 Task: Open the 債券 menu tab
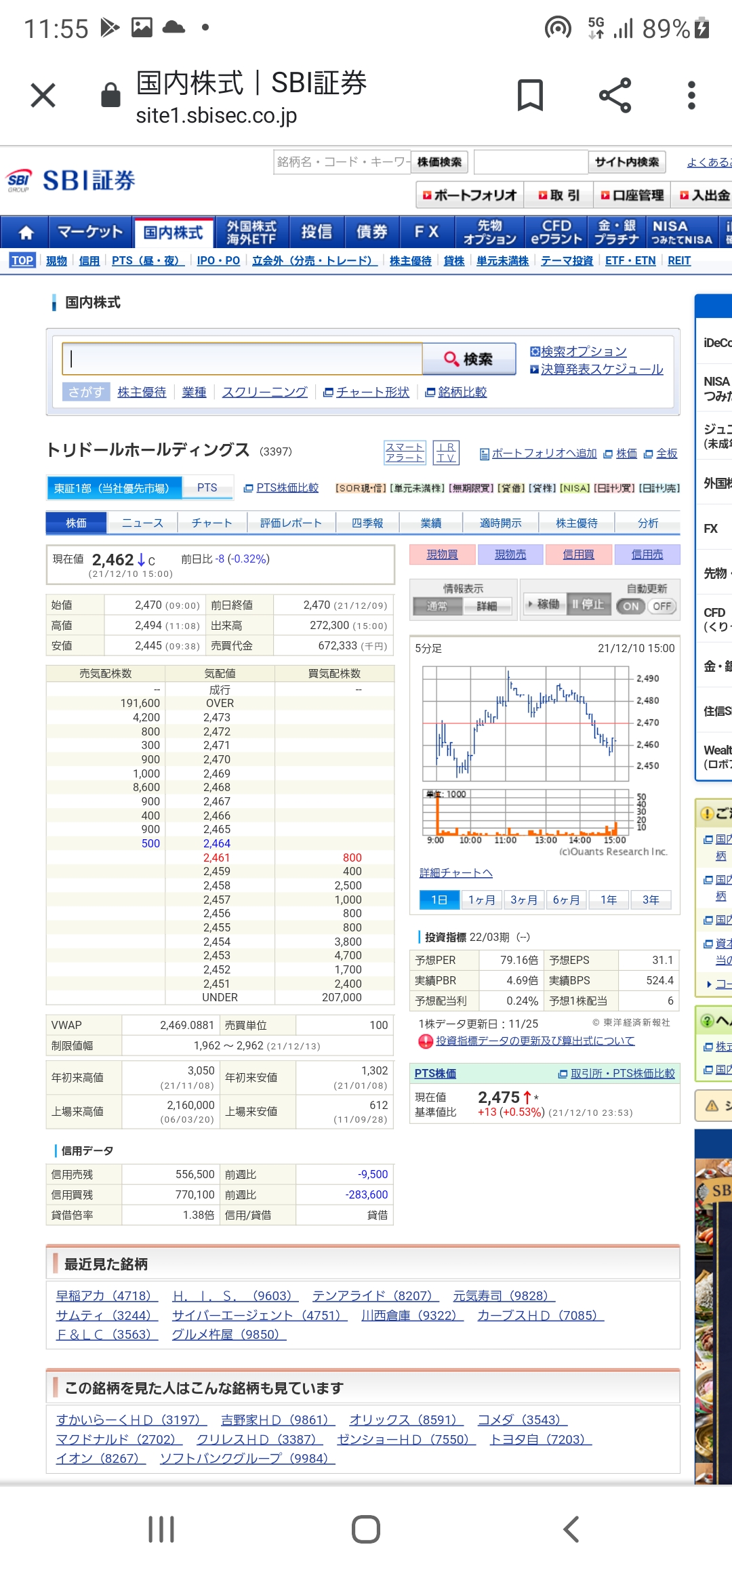point(372,233)
